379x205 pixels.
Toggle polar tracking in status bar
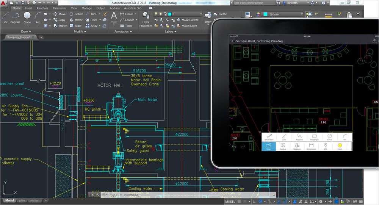(x=260, y=201)
